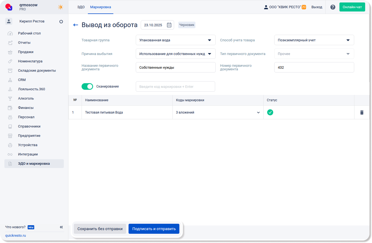The height and width of the screenshot is (243, 372).
Task: Click the back arrow beside Вывод из оборота
Action: point(76,25)
